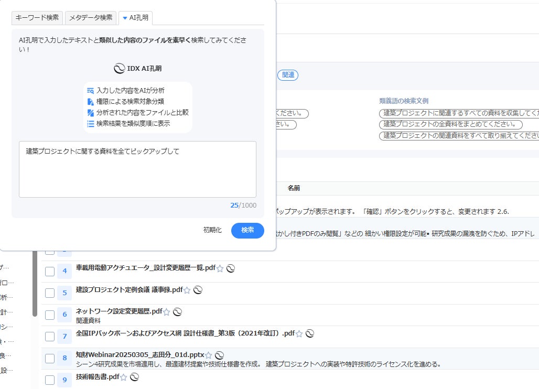Click the 関連 tag pill
The width and height of the screenshot is (539, 389).
pos(288,75)
